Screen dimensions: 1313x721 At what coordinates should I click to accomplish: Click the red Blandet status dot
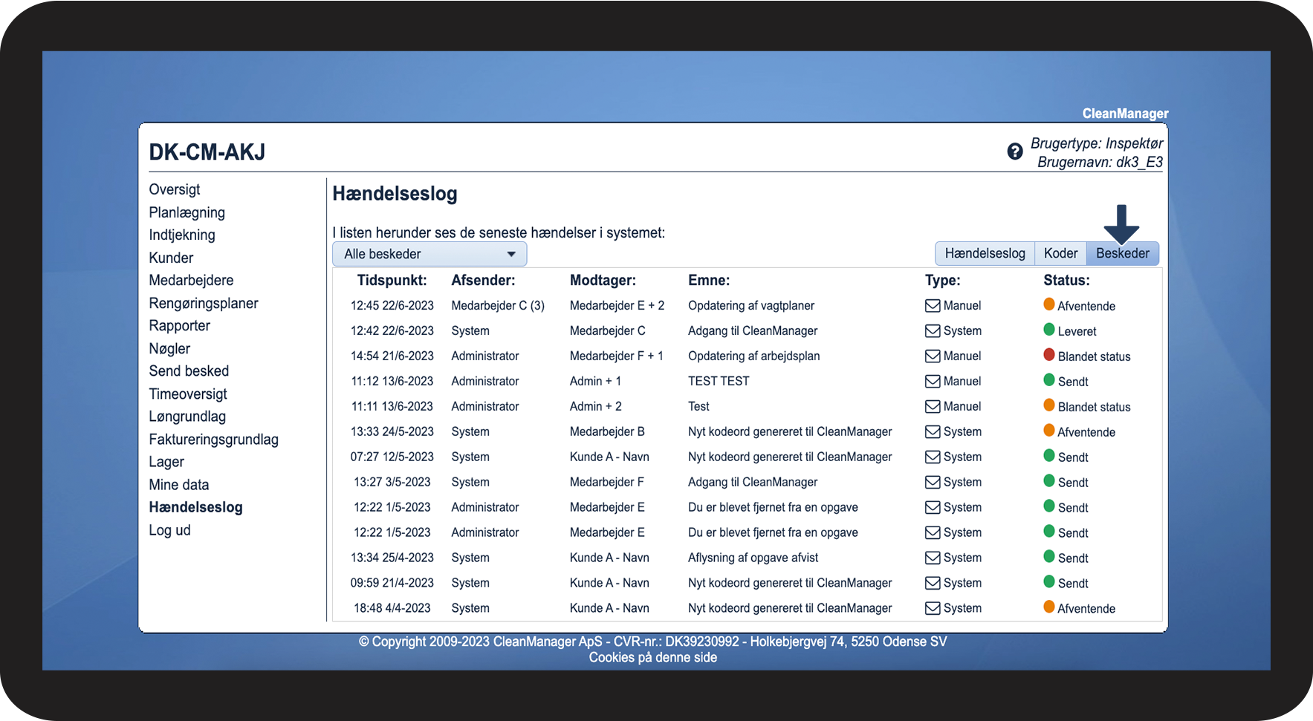(x=1049, y=354)
